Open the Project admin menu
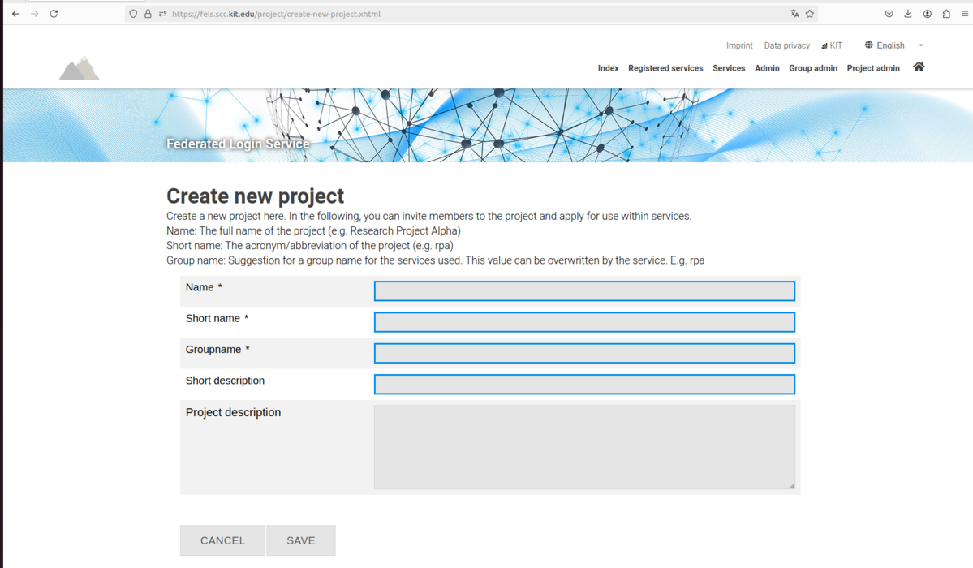The height and width of the screenshot is (568, 973). point(873,68)
